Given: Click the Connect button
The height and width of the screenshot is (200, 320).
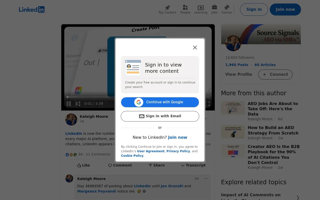Looking at the screenshot, I should 275,74.
